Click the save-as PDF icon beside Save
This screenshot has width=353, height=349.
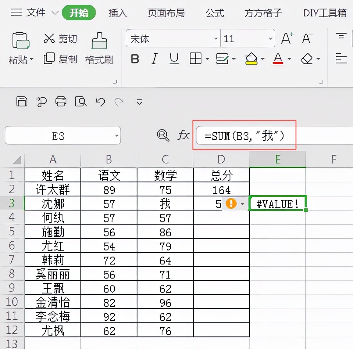(x=41, y=101)
